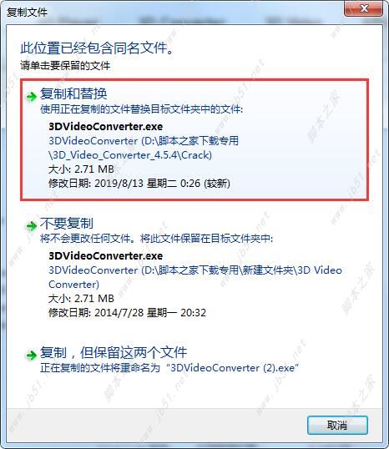The height and width of the screenshot is (449, 389).
Task: Click the 大小: 2.71 MB line of the newer file
Action: point(81,169)
